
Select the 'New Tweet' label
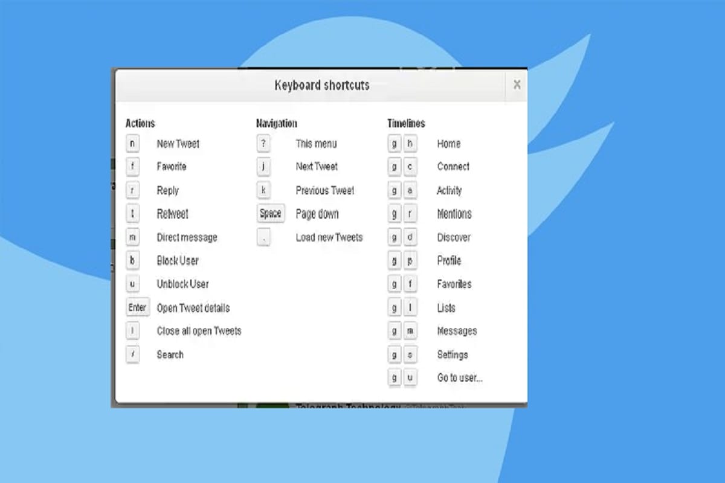click(x=178, y=144)
